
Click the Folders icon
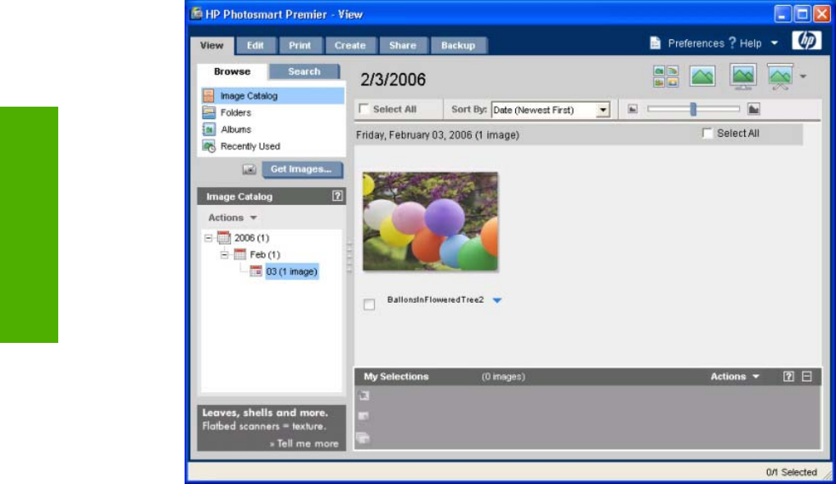209,112
